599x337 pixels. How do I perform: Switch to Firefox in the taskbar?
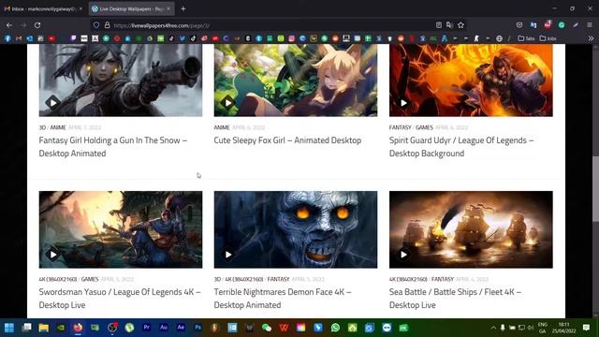(78, 328)
